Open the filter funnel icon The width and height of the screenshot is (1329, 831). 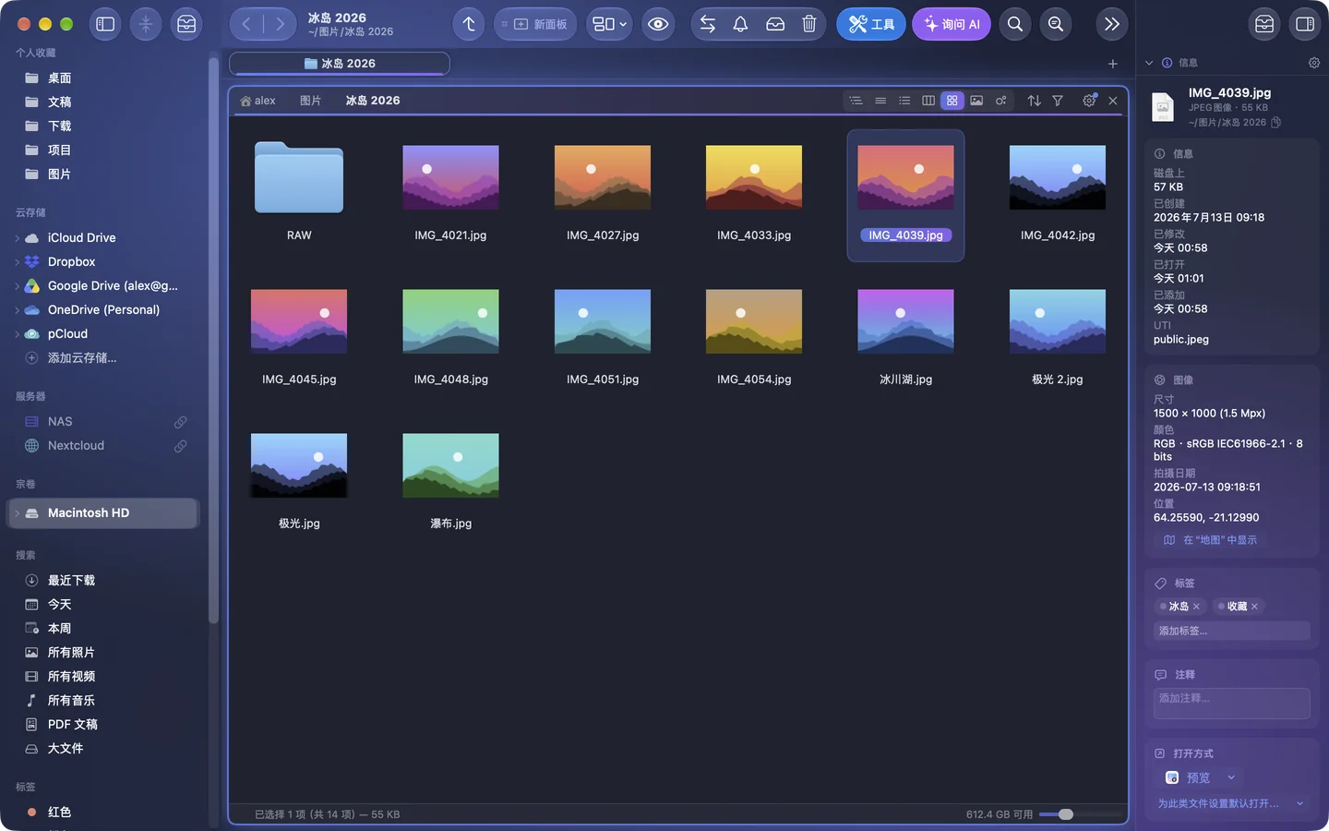[x=1058, y=101]
